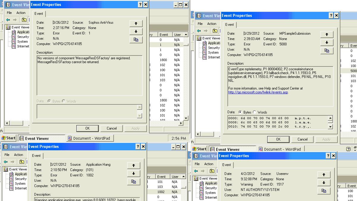Copy the Userenv event details
Viewport: 357px width, 201px height.
point(324,191)
